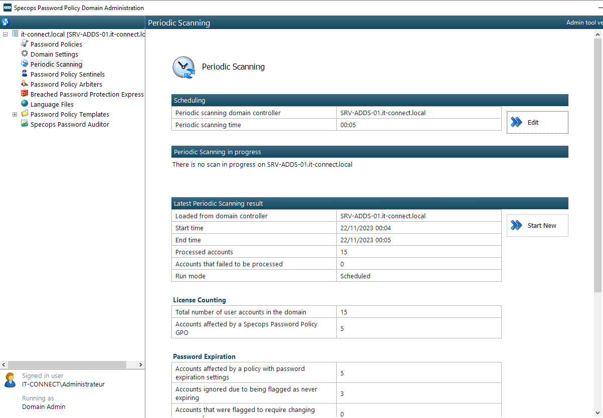Click right arrow of tree horizontal scrollbar
This screenshot has width=603, height=418.
coord(141,364)
